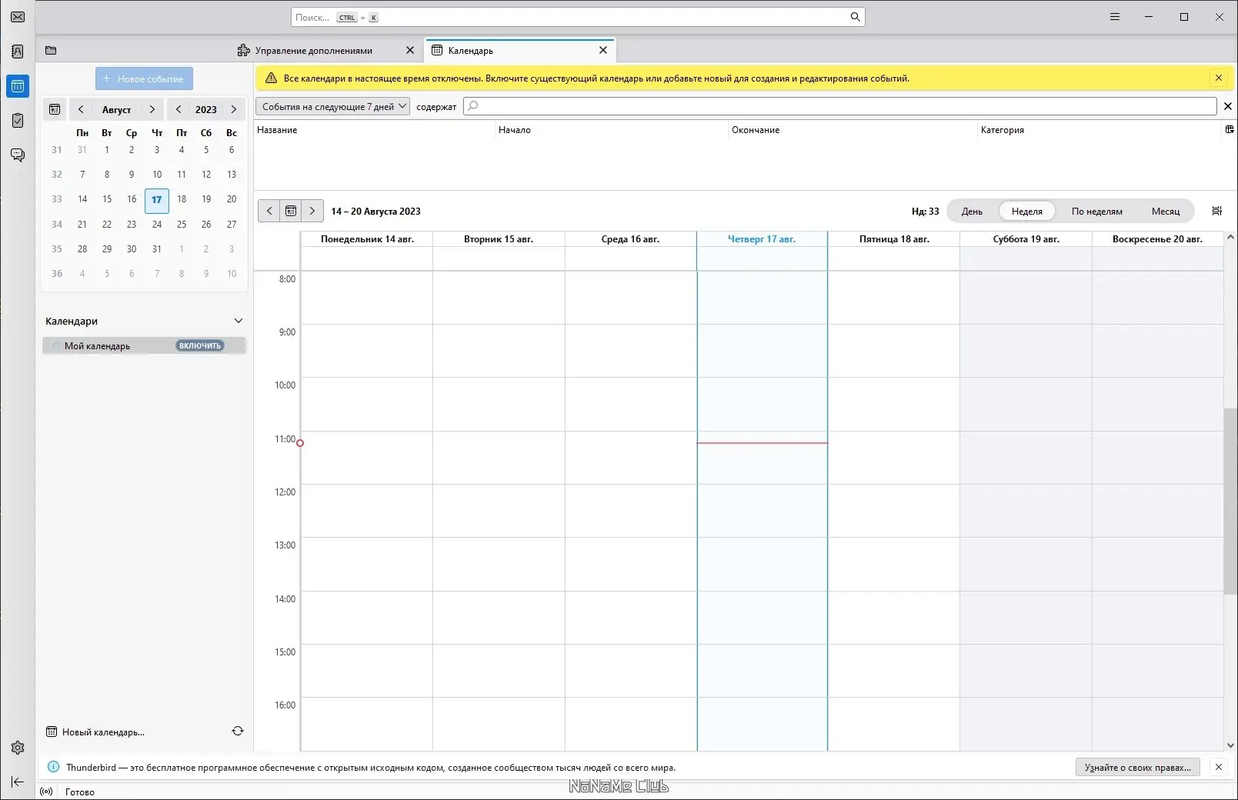
Task: Click the Суббота 19 авг. day header
Action: [1026, 239]
